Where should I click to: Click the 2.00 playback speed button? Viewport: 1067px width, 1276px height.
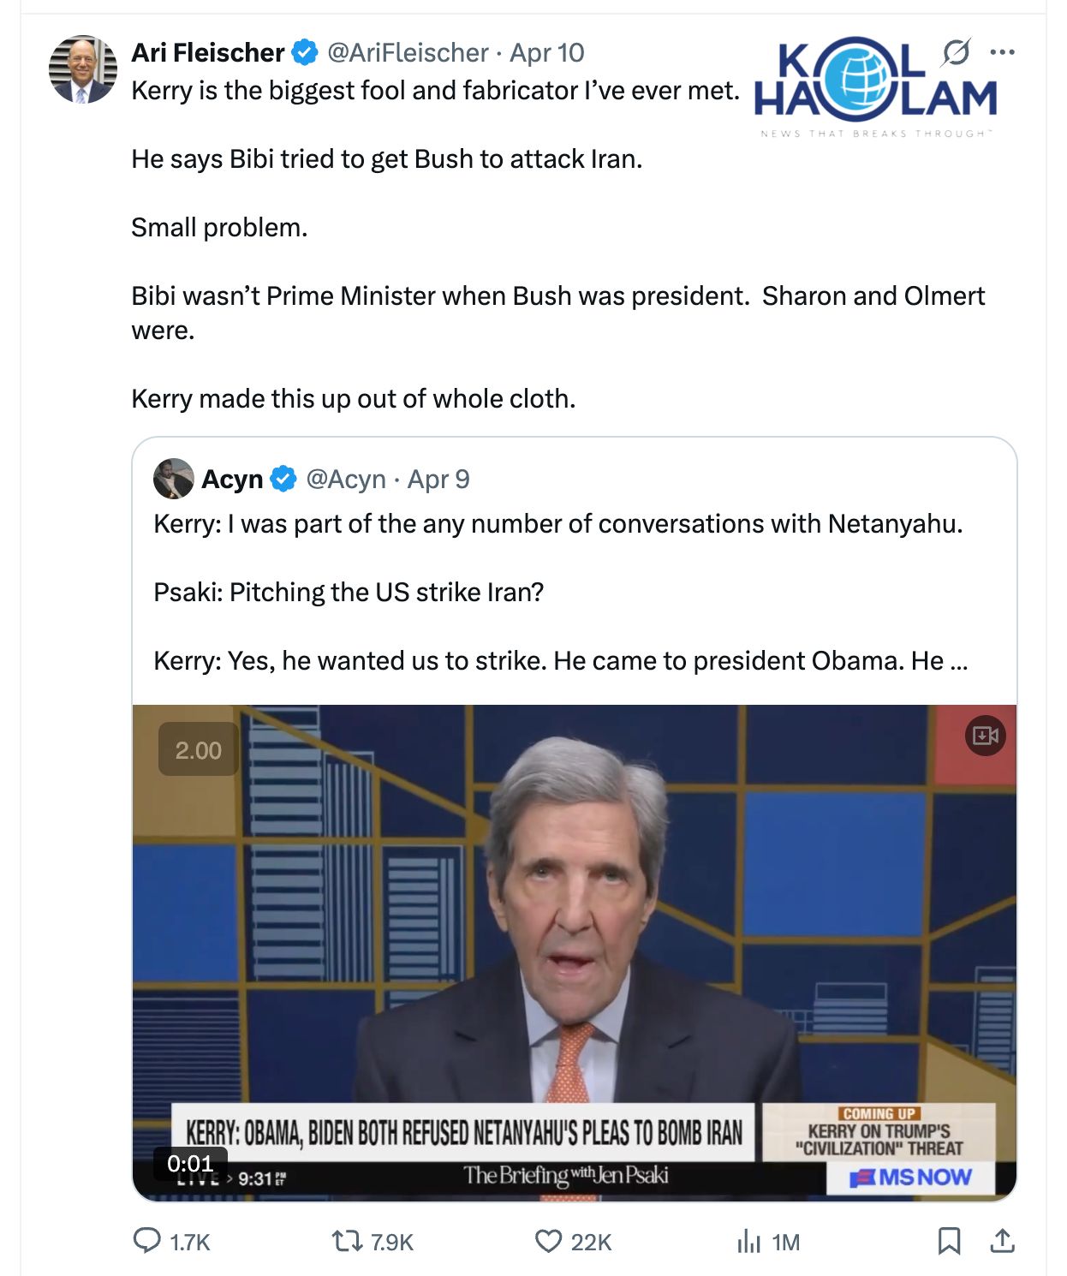point(198,750)
